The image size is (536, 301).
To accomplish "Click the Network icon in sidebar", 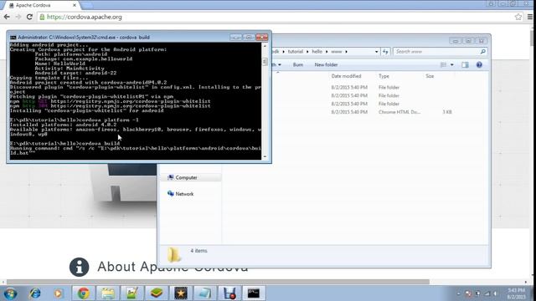I will point(171,193).
